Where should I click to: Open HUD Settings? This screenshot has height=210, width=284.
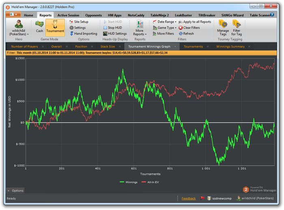point(116,34)
